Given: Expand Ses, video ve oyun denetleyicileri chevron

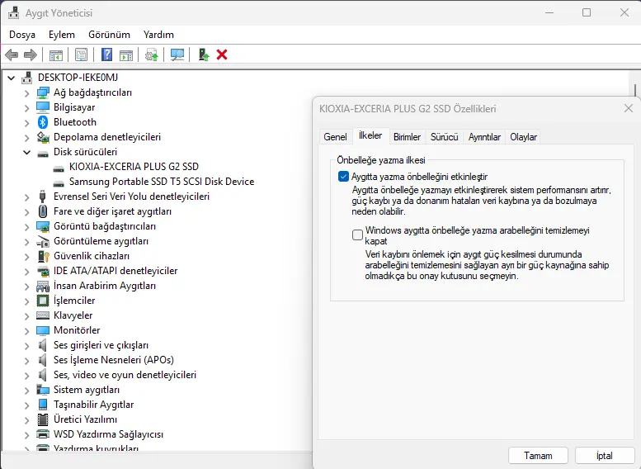Looking at the screenshot, I should [x=26, y=375].
